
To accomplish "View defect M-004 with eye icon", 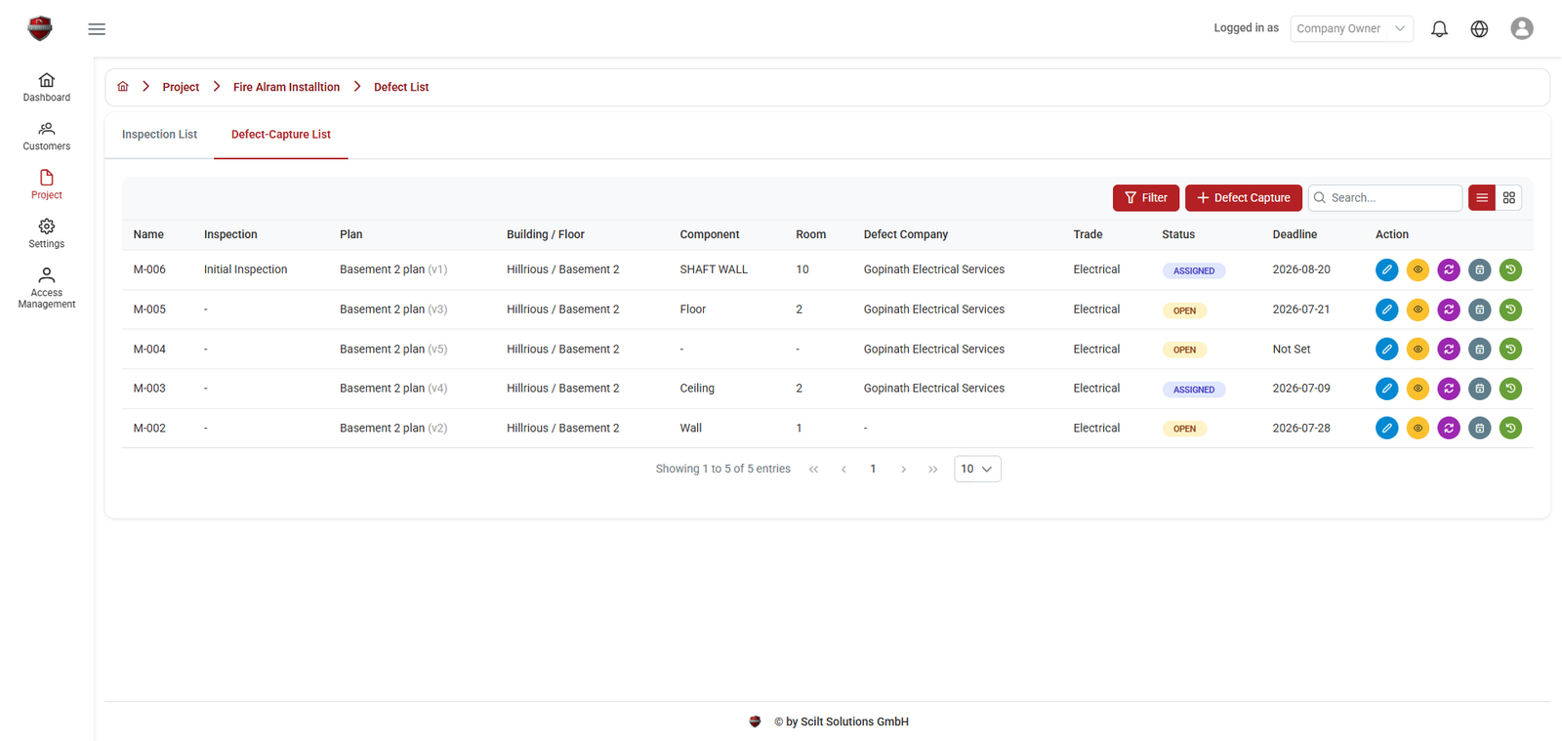I will click(1418, 350).
